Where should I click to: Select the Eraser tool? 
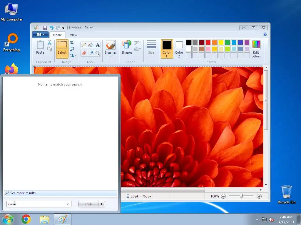point(84,53)
